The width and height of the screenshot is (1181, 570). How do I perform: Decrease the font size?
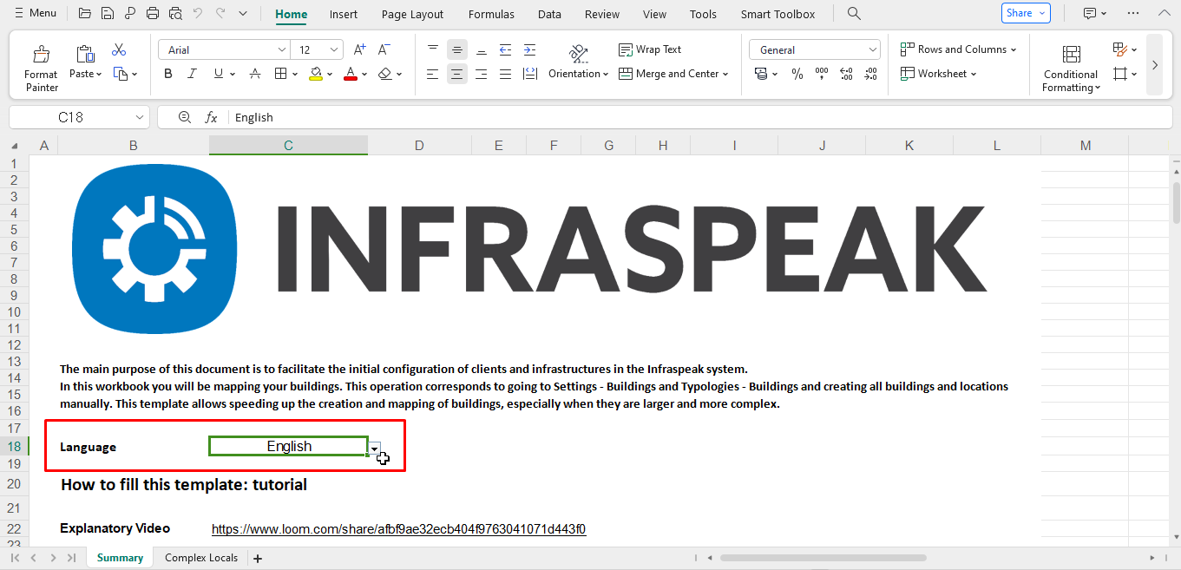(384, 49)
